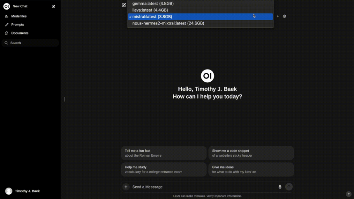
Task: Add another model with plus icon
Action: click(x=278, y=16)
